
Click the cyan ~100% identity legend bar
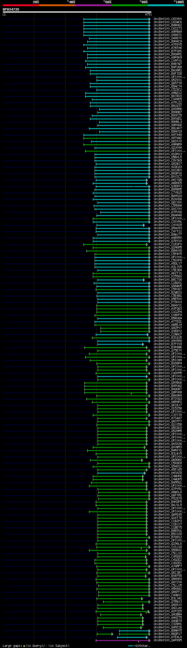(166, 5)
